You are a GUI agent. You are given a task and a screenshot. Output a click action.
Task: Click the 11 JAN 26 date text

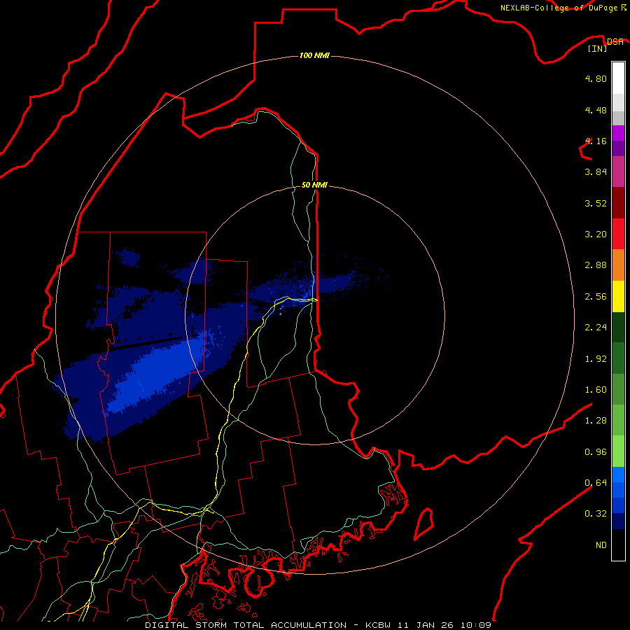point(426,625)
